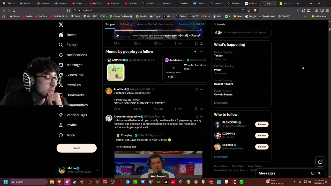Viewport: 331px width, 186px height.
Task: Toggle picture-in-picture on the video
Action: coord(193,36)
